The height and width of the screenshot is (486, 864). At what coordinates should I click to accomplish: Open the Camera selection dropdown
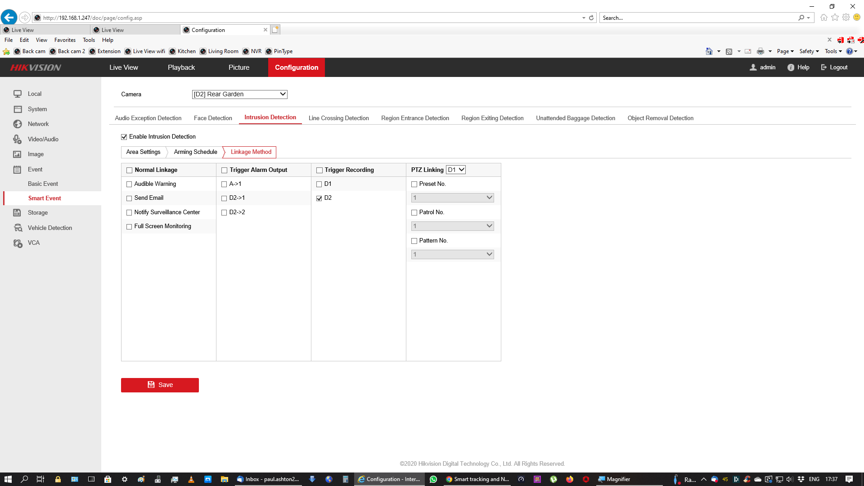point(239,94)
